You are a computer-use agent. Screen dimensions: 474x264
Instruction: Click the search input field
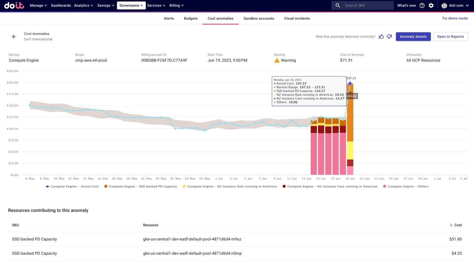point(364,5)
